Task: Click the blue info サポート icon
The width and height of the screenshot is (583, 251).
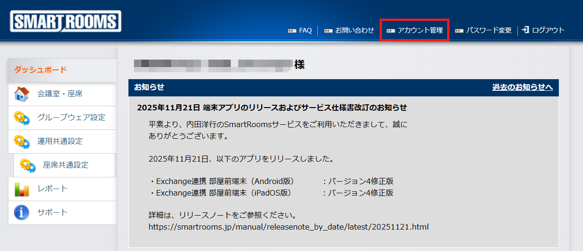Action: [x=22, y=213]
